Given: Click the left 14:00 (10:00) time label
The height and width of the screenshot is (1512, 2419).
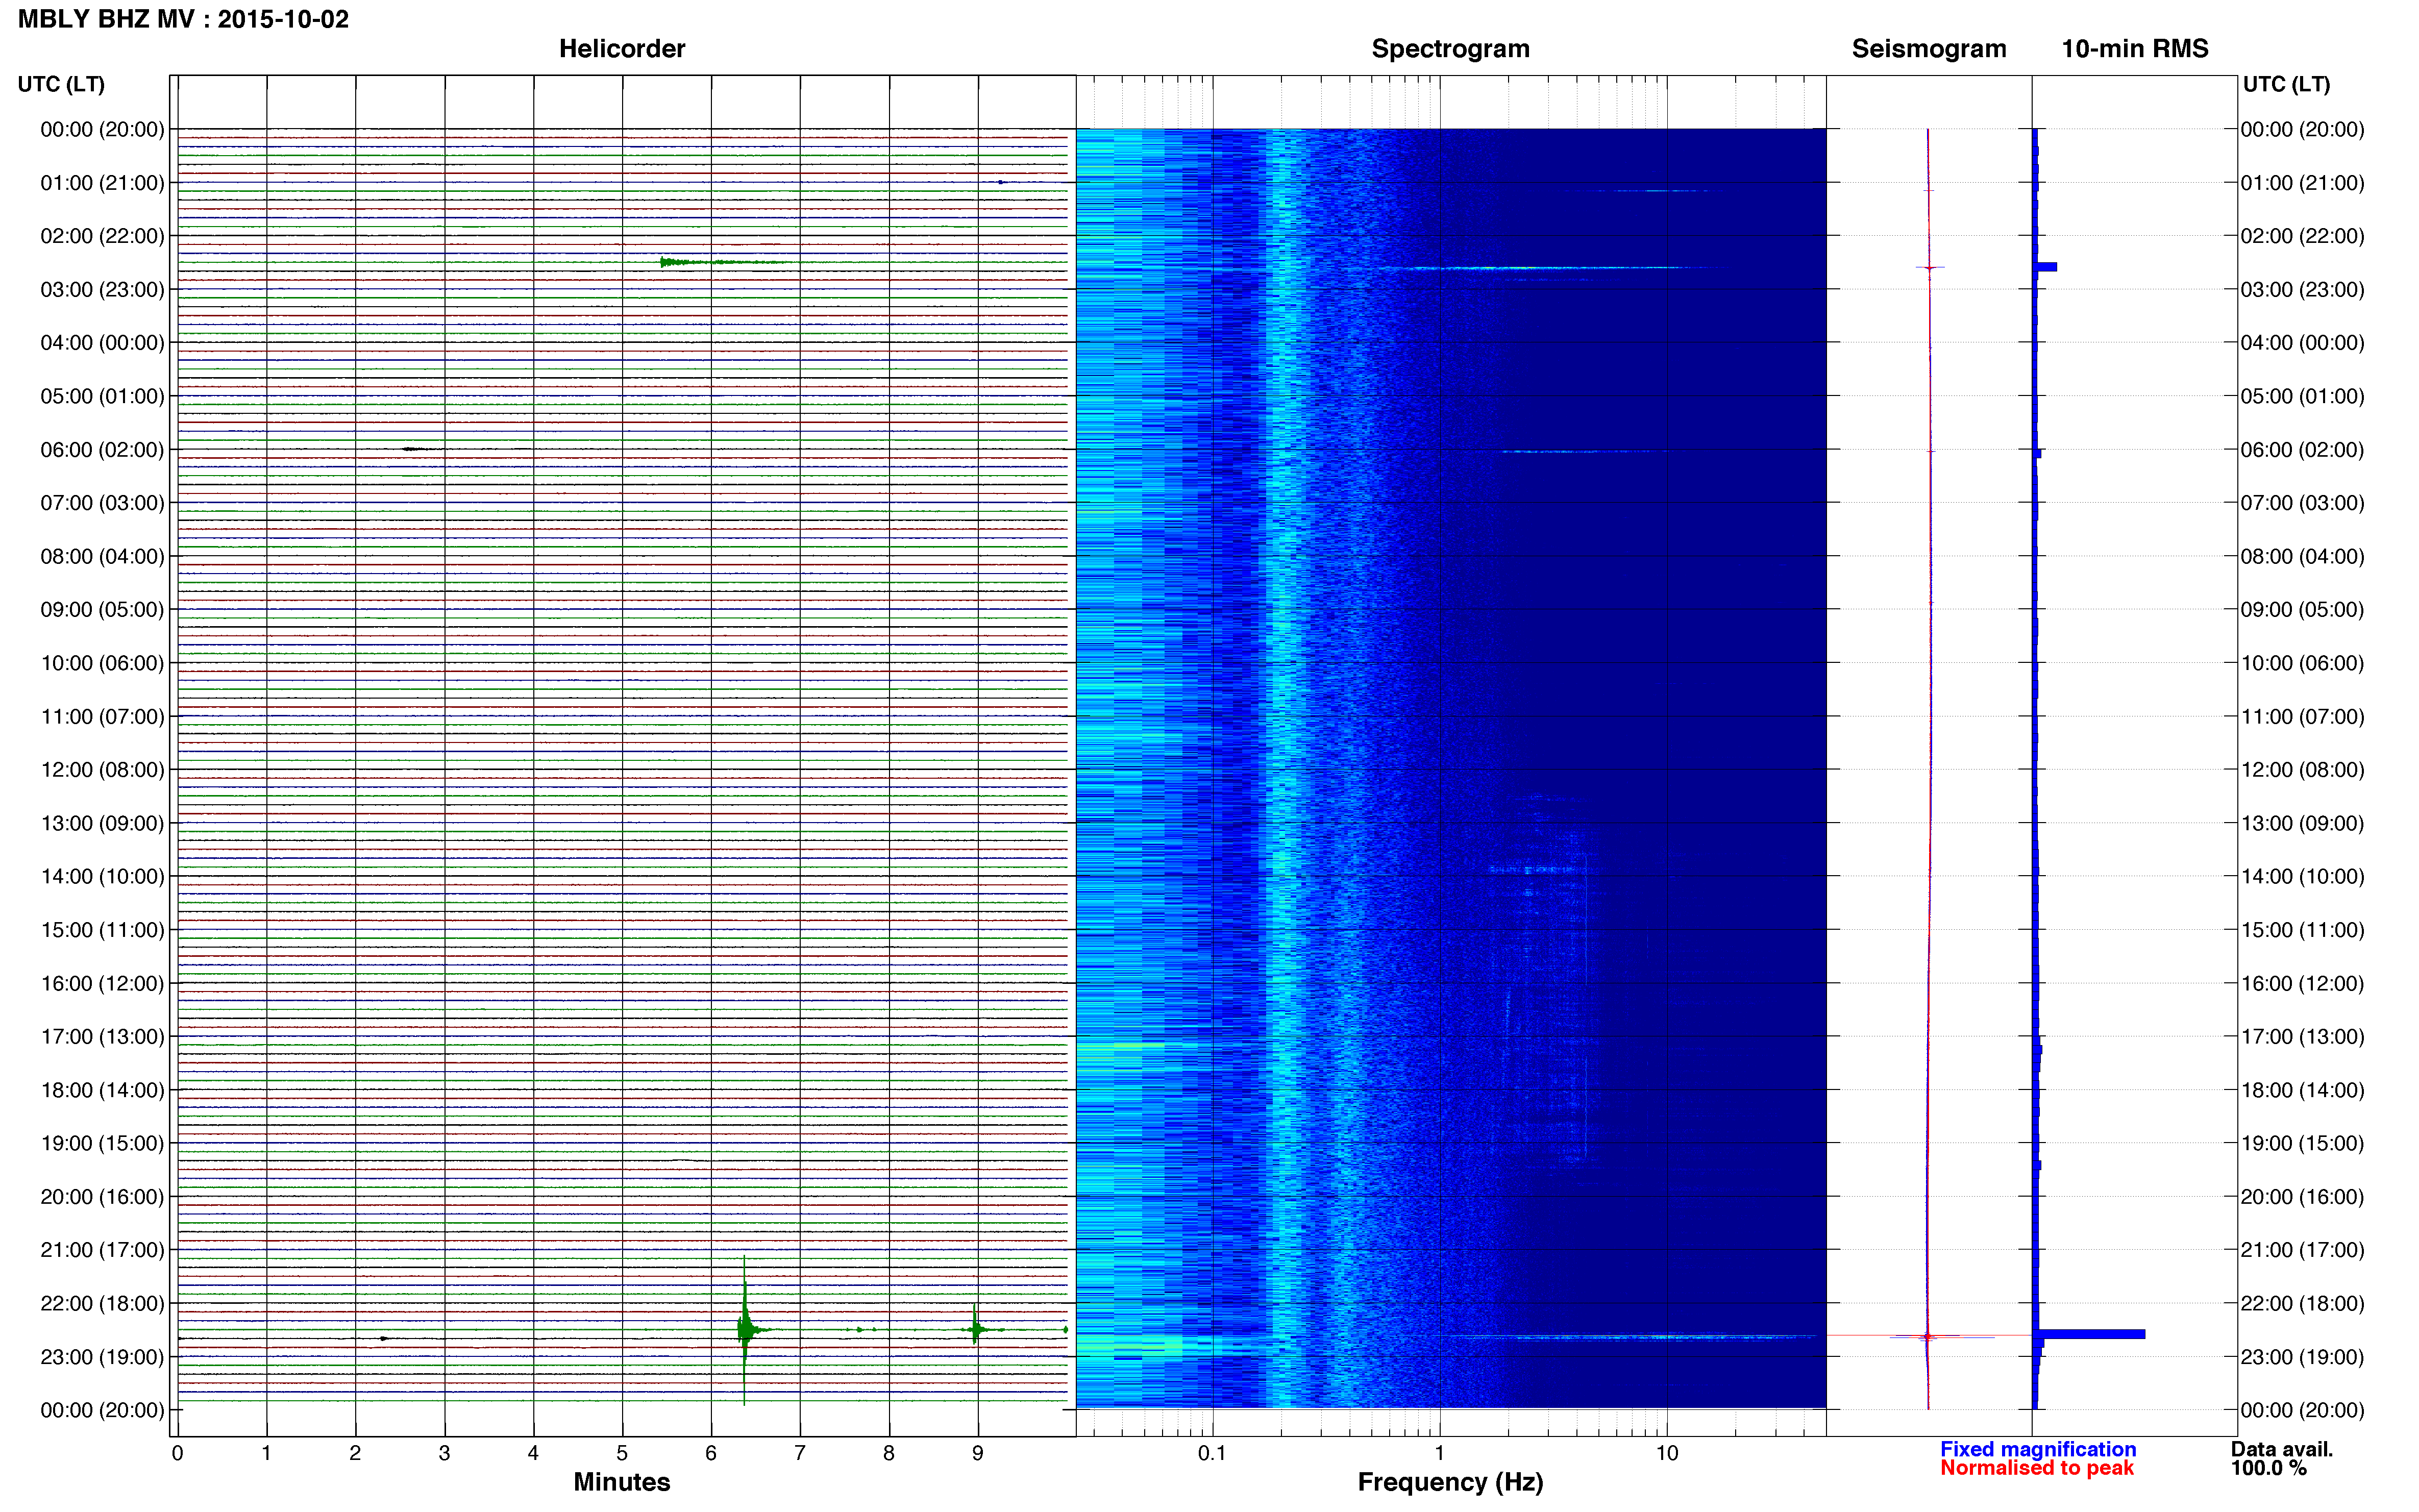Looking at the screenshot, I should [102, 877].
